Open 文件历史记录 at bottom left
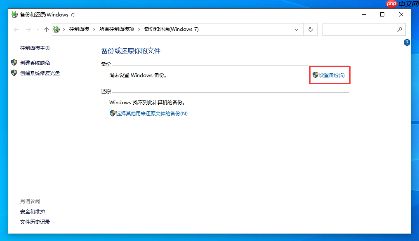The height and width of the screenshot is (241, 419). 34,222
